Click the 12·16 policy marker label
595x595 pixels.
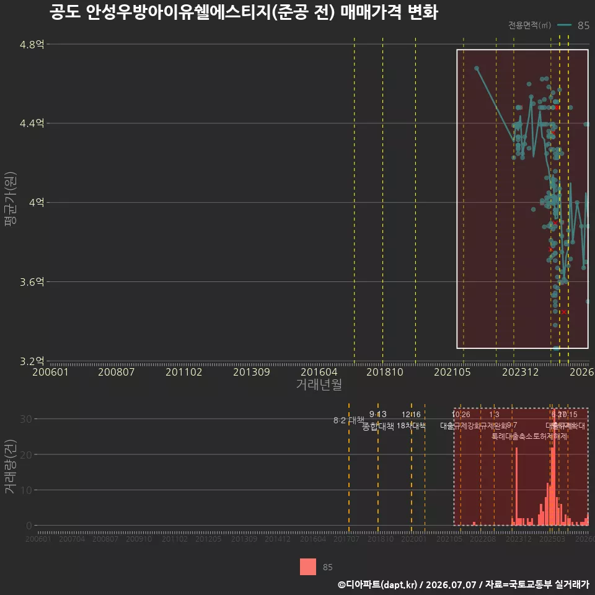411,415
